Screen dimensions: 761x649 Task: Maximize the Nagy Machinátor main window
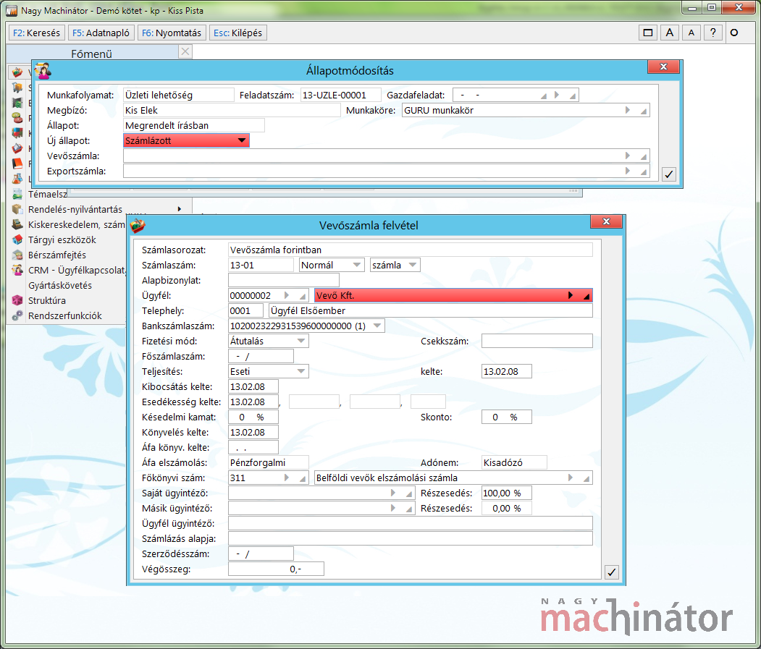(x=712, y=7)
